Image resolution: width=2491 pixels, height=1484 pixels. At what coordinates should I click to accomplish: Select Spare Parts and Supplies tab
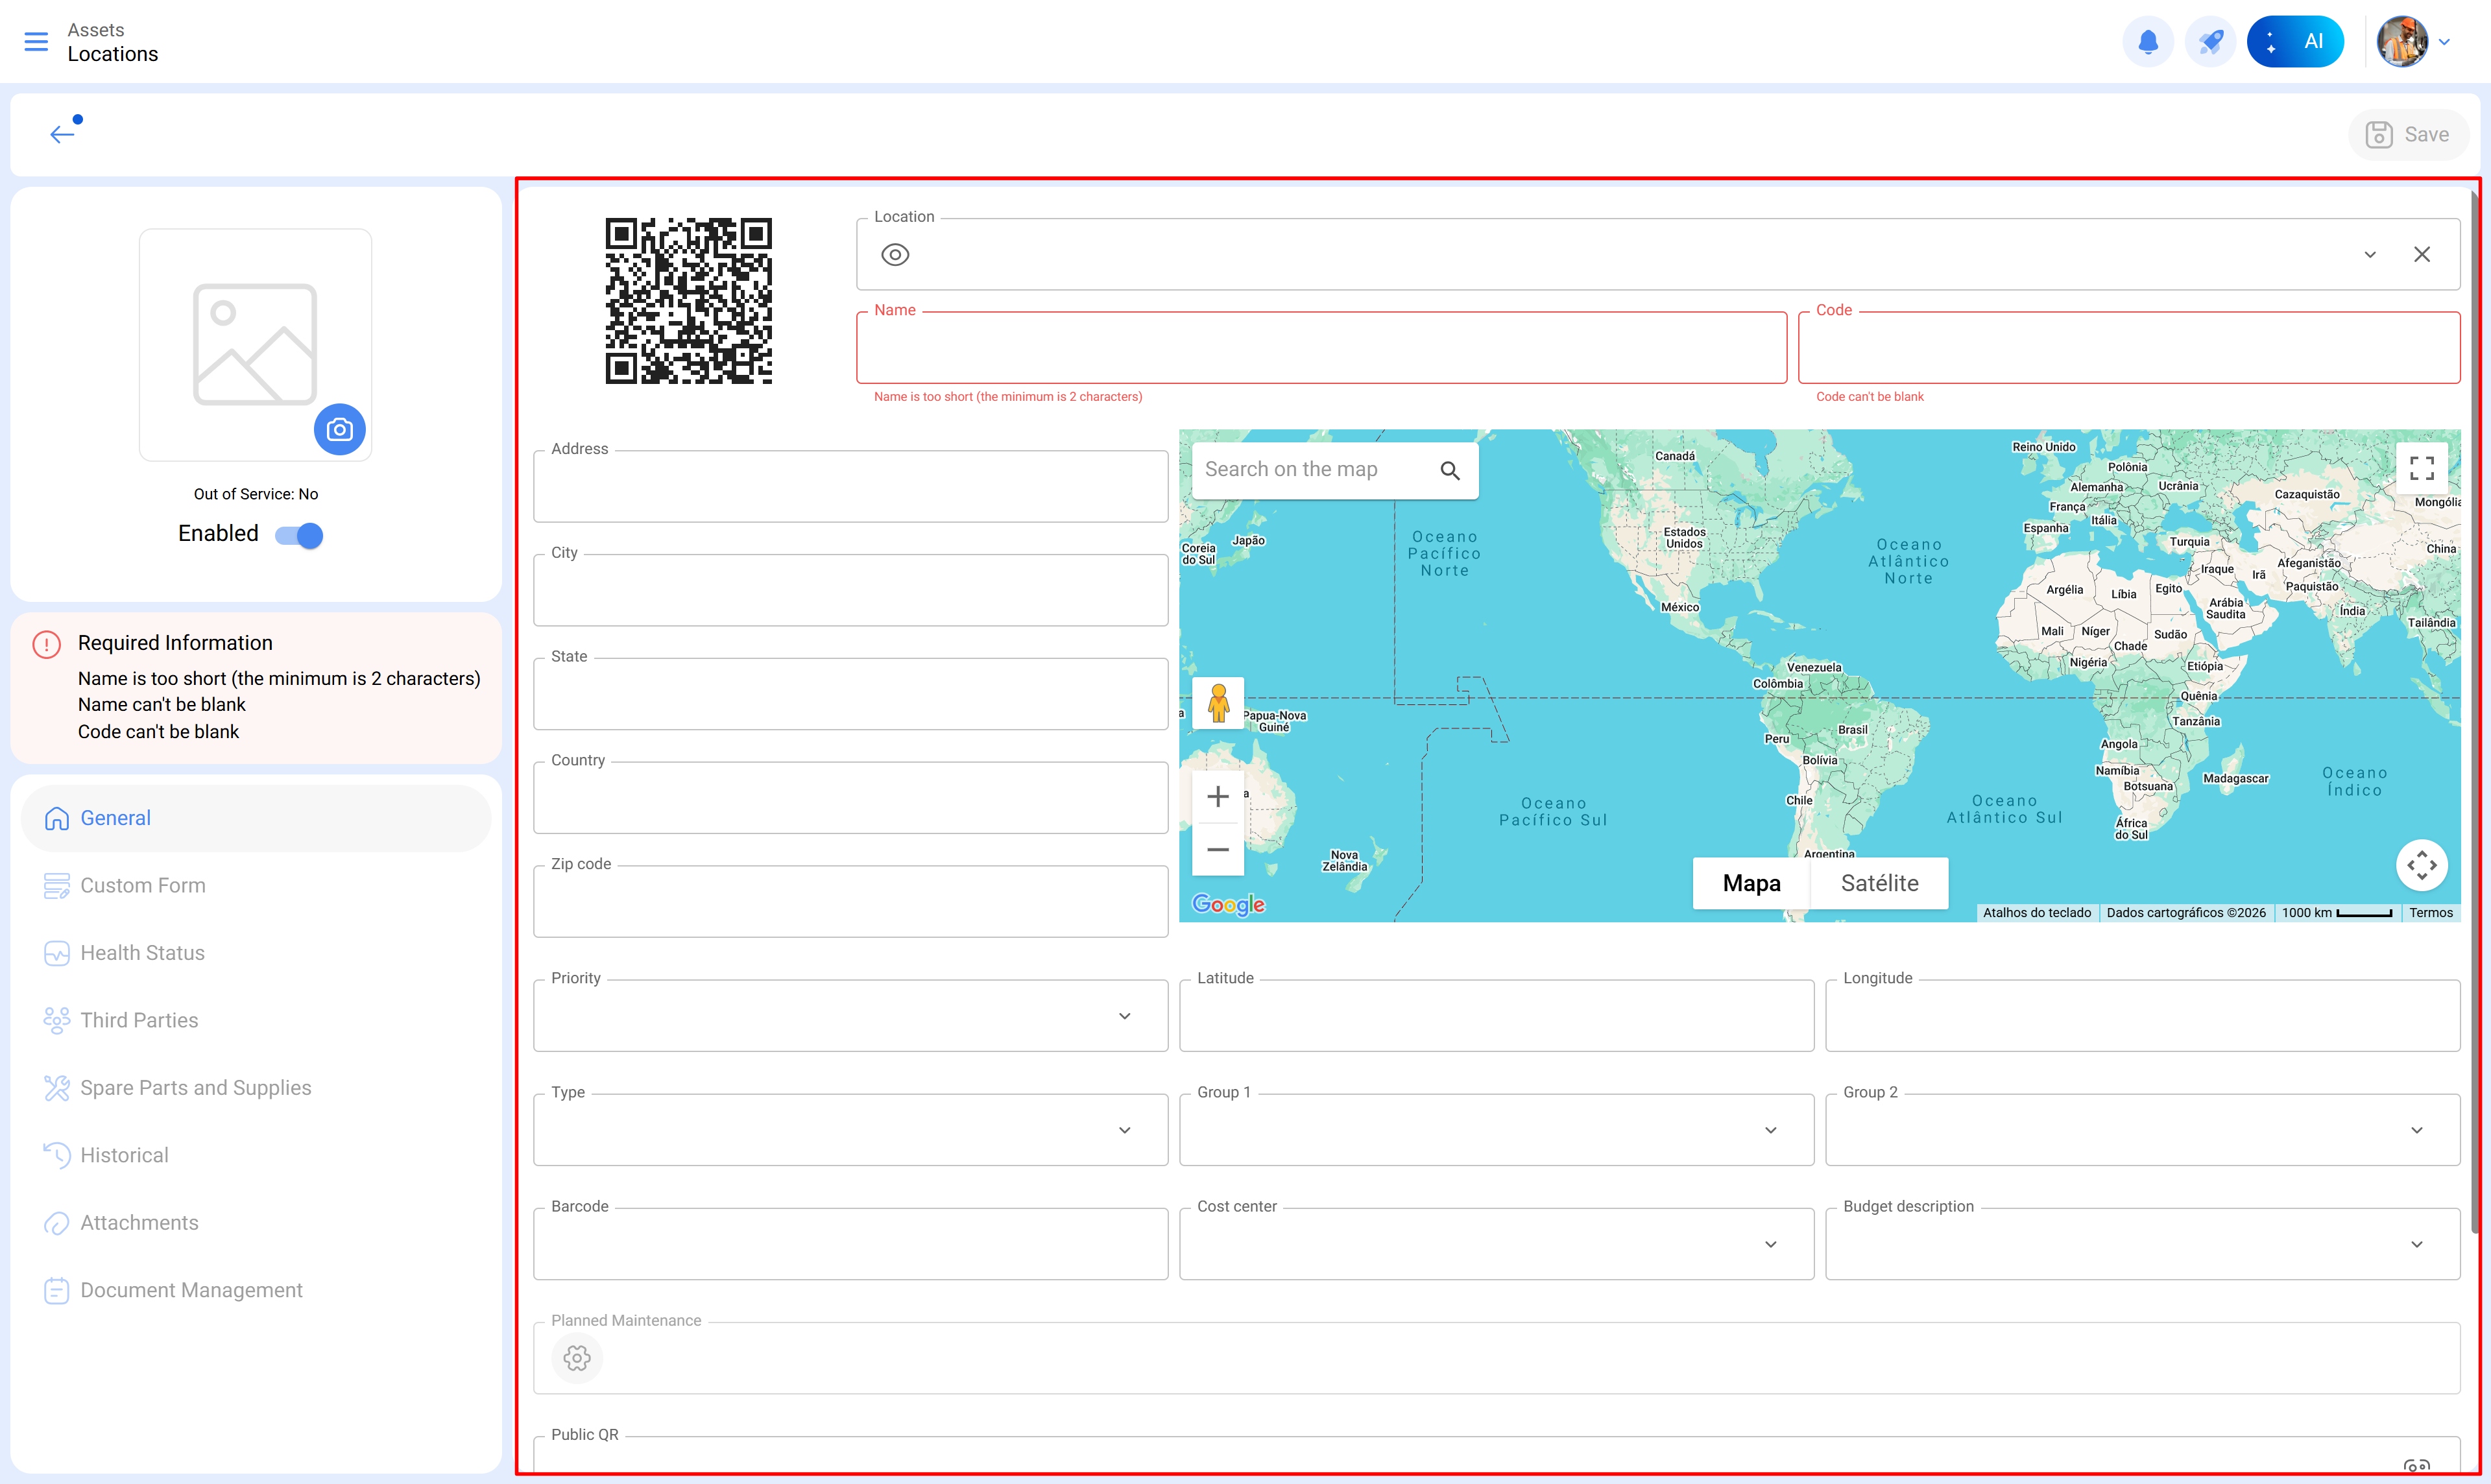195,1088
